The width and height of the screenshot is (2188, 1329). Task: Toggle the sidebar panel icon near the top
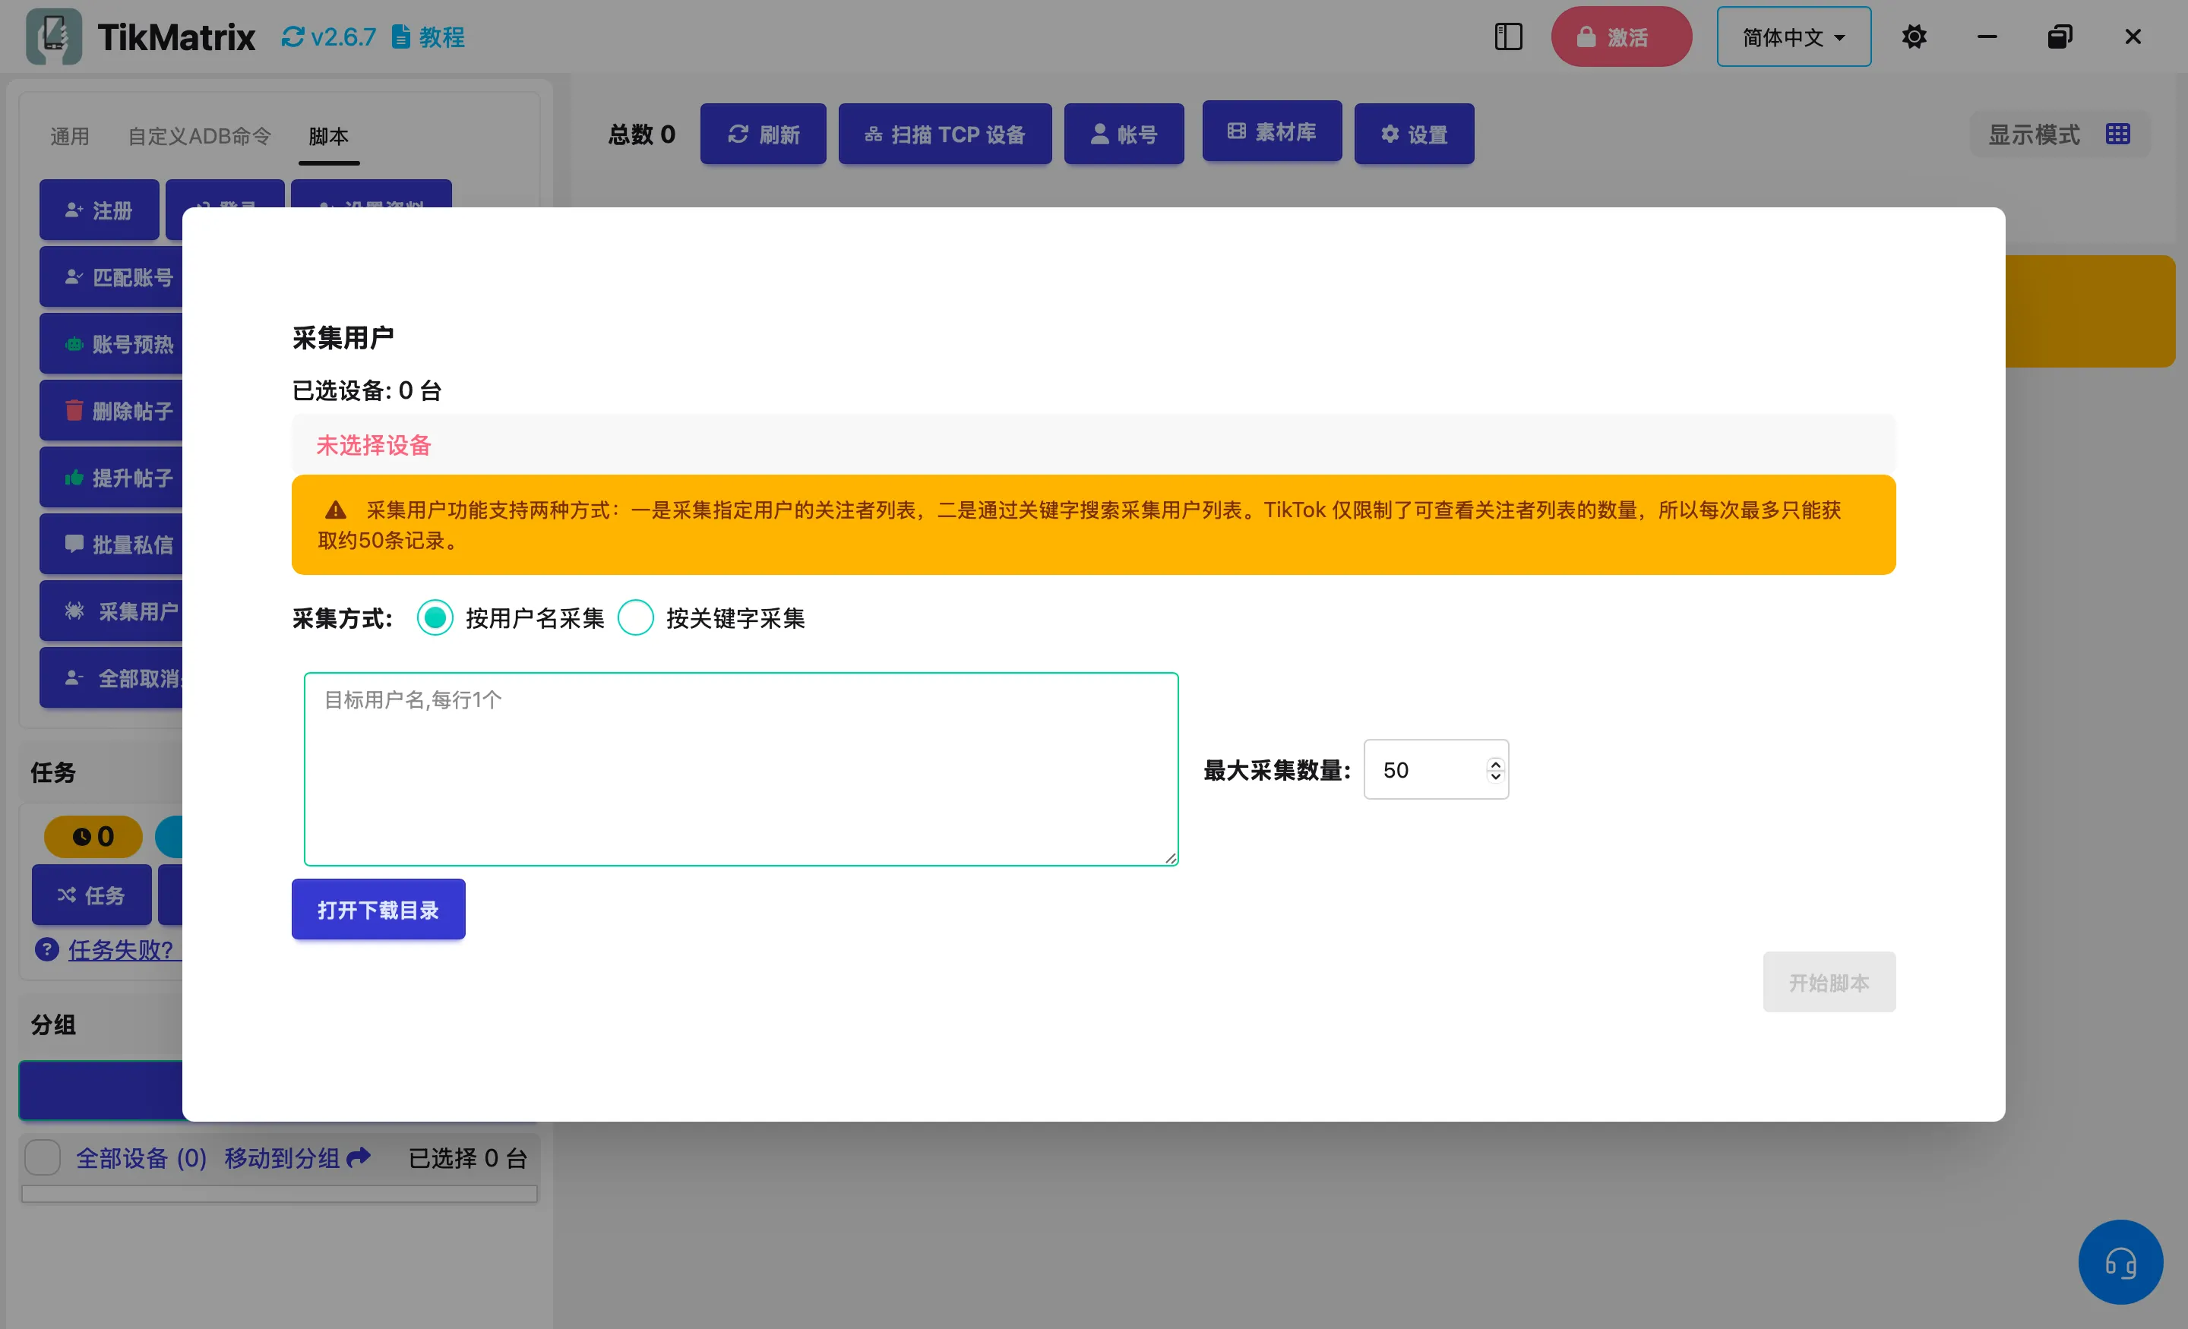point(1508,36)
